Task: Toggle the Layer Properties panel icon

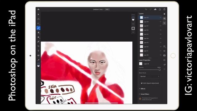Action: click(x=164, y=23)
